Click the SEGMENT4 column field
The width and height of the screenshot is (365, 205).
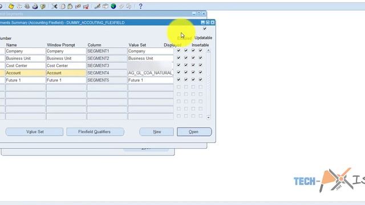coord(107,73)
